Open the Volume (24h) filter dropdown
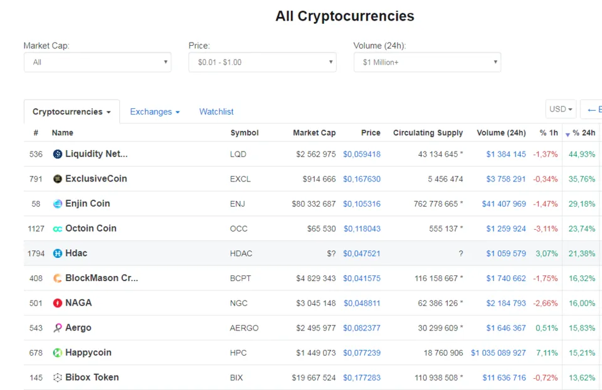Viewport: 602px width, 390px height. pos(427,62)
